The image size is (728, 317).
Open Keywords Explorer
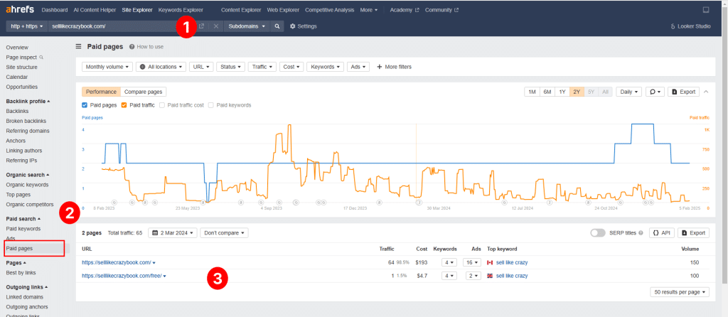[x=181, y=10]
